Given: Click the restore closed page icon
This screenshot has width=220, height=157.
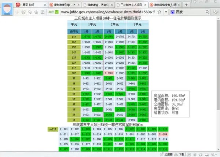Looking at the screenshot, I should click(30, 12).
